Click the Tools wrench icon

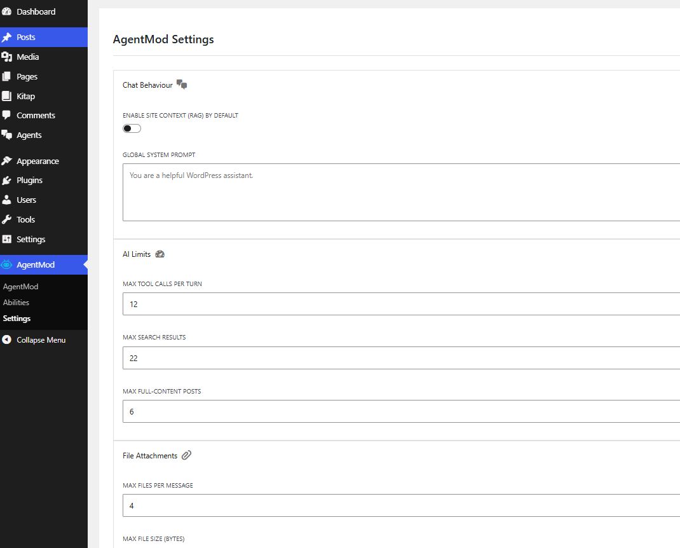(6, 219)
